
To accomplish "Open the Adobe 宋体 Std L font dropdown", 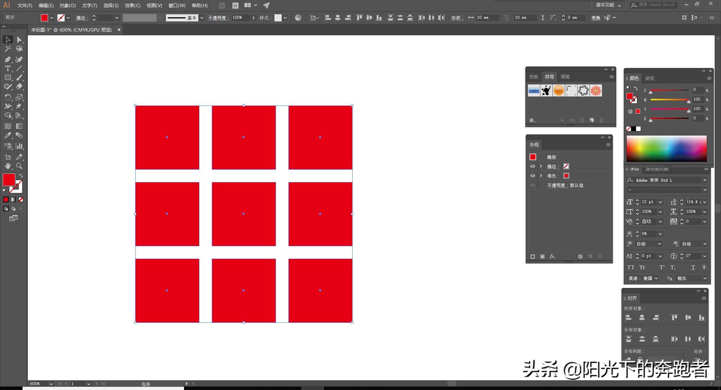I will point(705,180).
